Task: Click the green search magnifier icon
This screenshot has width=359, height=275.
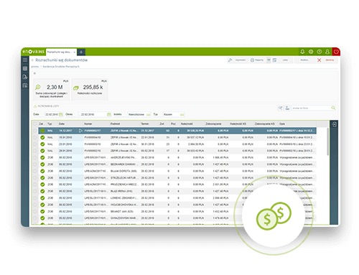Action: [333, 108]
